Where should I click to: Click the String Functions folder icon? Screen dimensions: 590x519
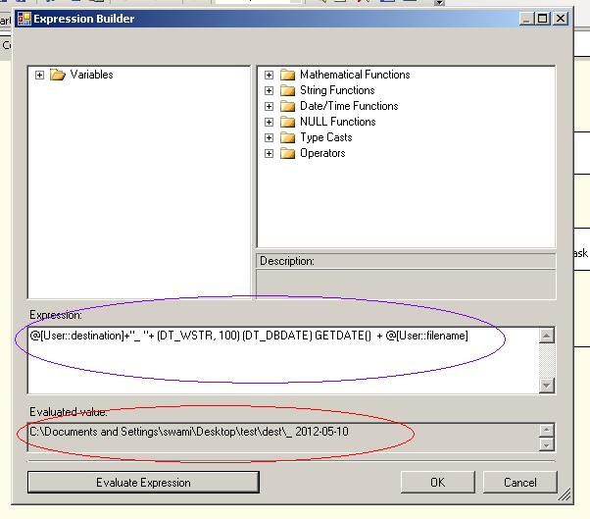coord(287,91)
